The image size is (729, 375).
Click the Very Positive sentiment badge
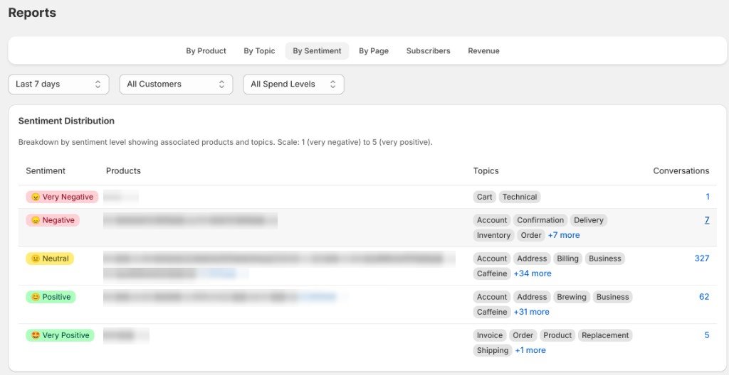point(60,335)
